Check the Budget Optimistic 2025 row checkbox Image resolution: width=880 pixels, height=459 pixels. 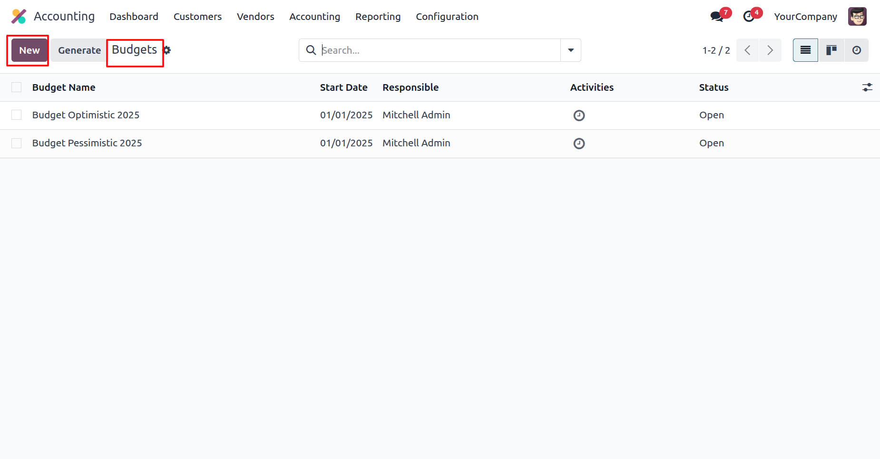[x=17, y=115]
